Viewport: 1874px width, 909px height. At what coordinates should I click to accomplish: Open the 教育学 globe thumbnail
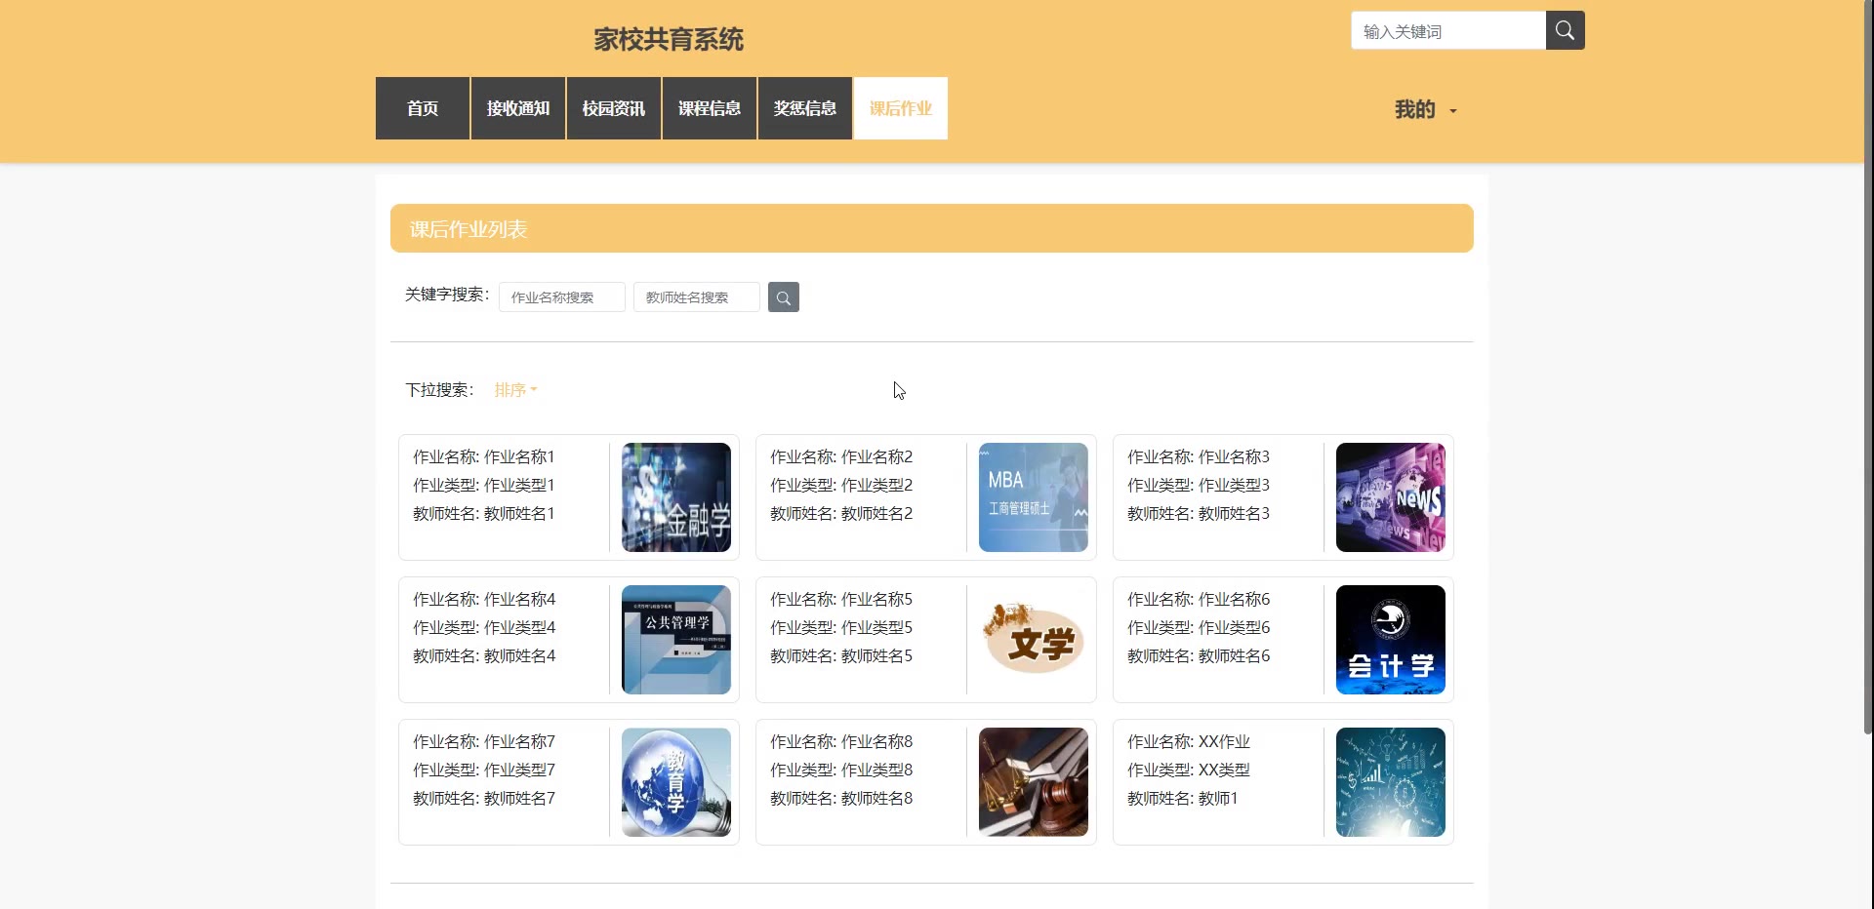coord(676,782)
